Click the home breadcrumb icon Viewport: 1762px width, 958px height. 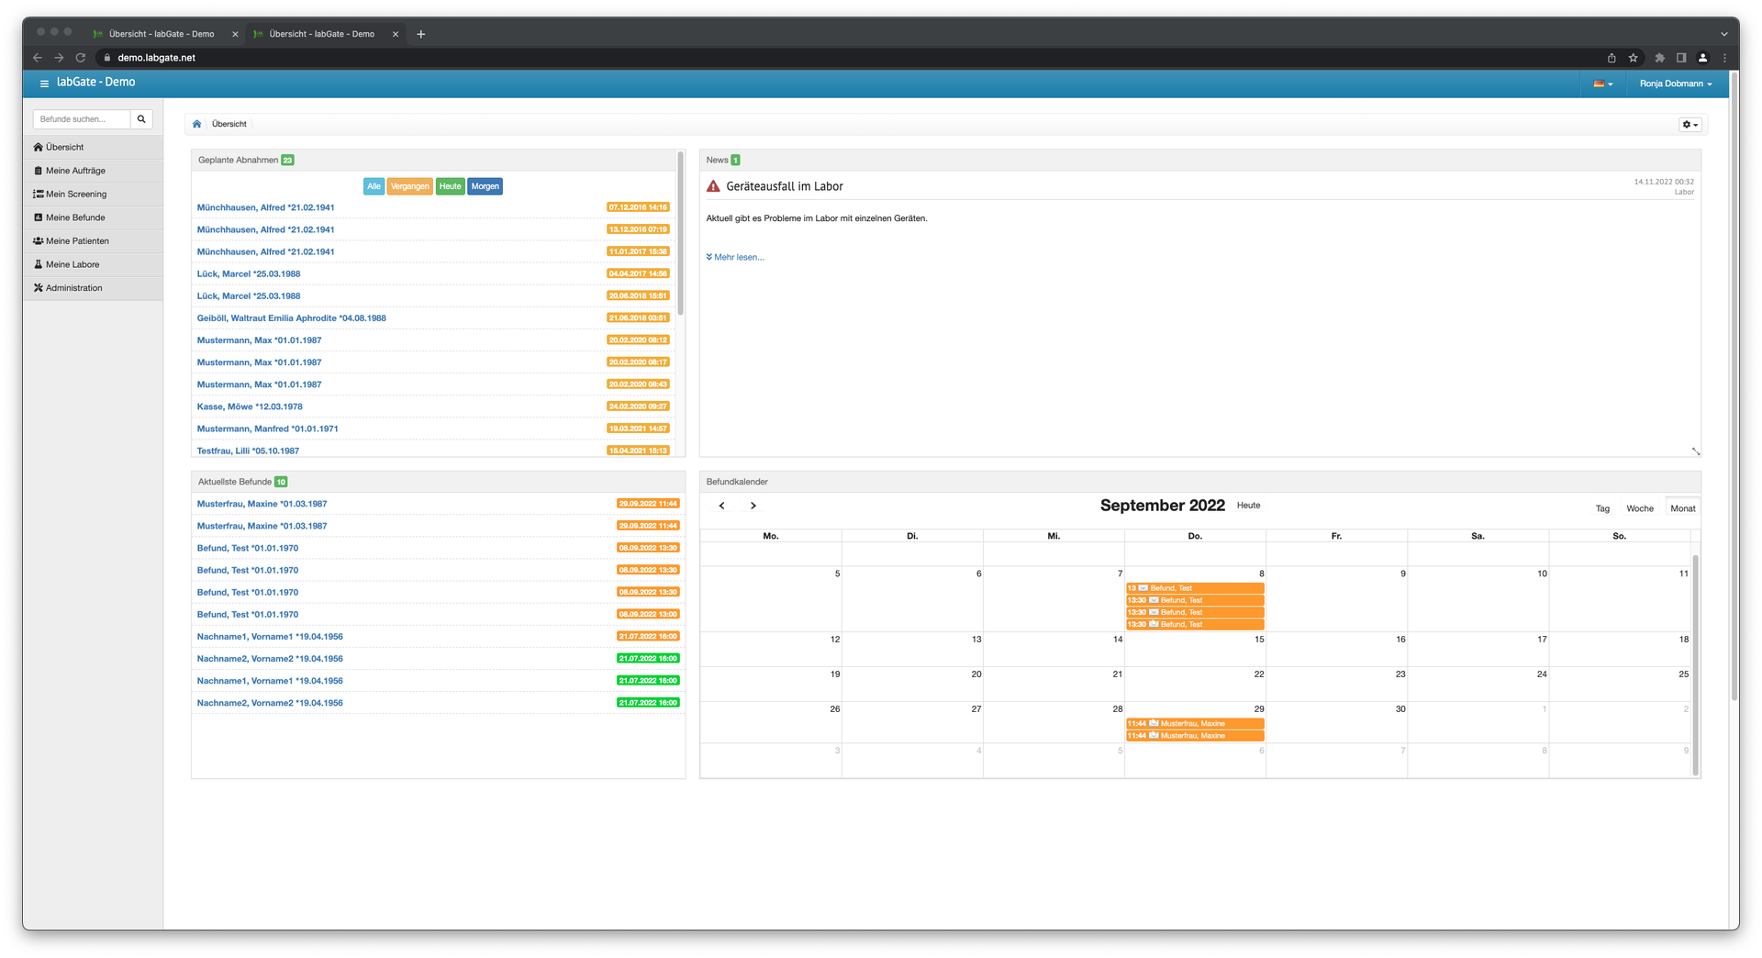[196, 124]
